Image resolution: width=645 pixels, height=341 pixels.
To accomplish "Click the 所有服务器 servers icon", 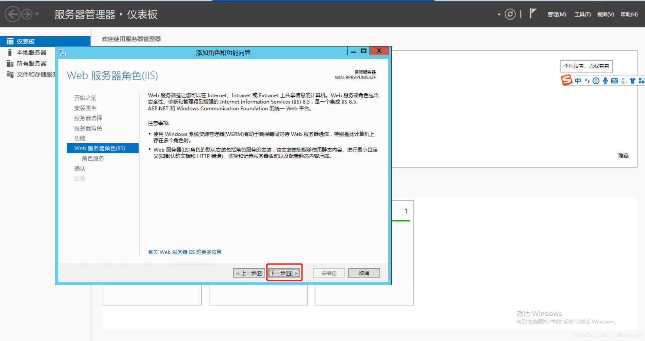I will (10, 63).
